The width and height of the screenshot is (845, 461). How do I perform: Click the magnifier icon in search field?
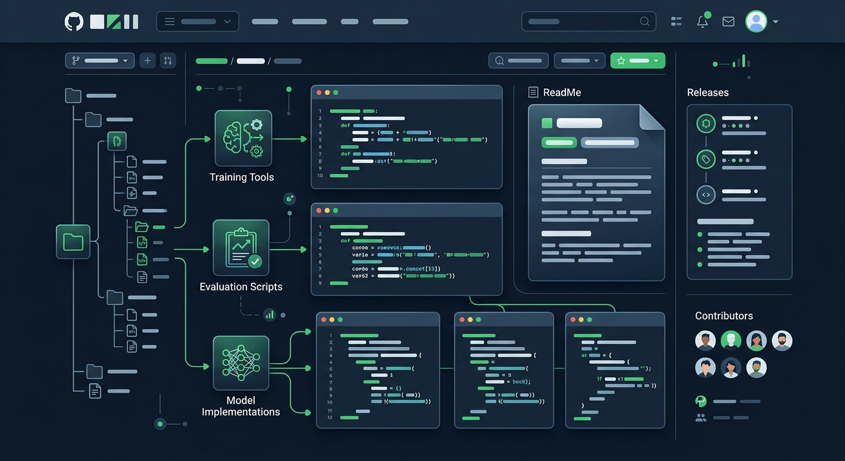645,22
